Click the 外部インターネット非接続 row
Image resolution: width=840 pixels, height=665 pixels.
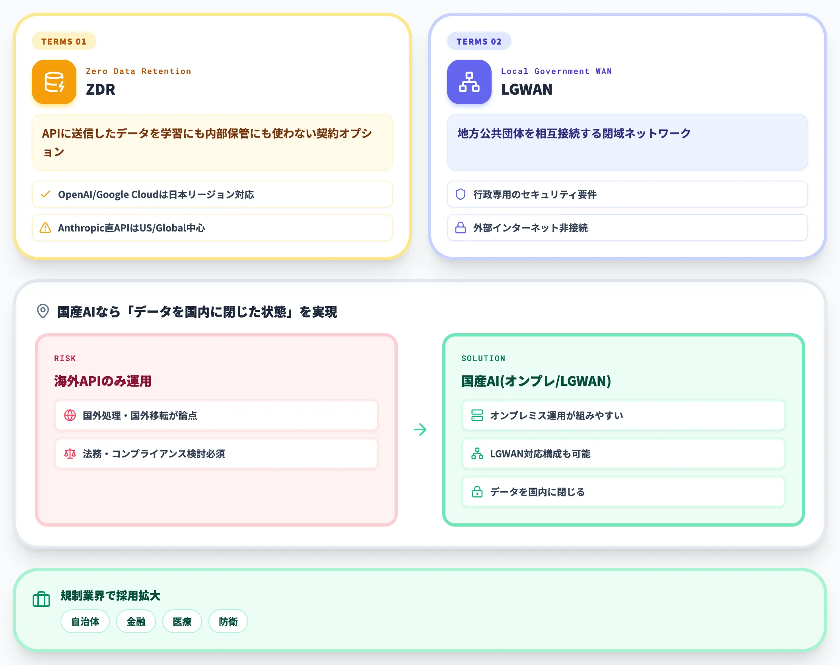coord(628,227)
